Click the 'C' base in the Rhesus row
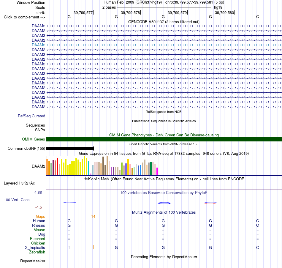Viewport: 282px width, 268px height. [258, 225]
